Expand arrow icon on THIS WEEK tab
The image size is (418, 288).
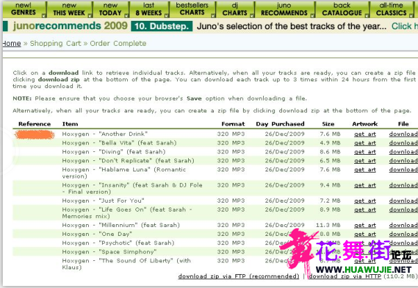pyautogui.click(x=90, y=16)
